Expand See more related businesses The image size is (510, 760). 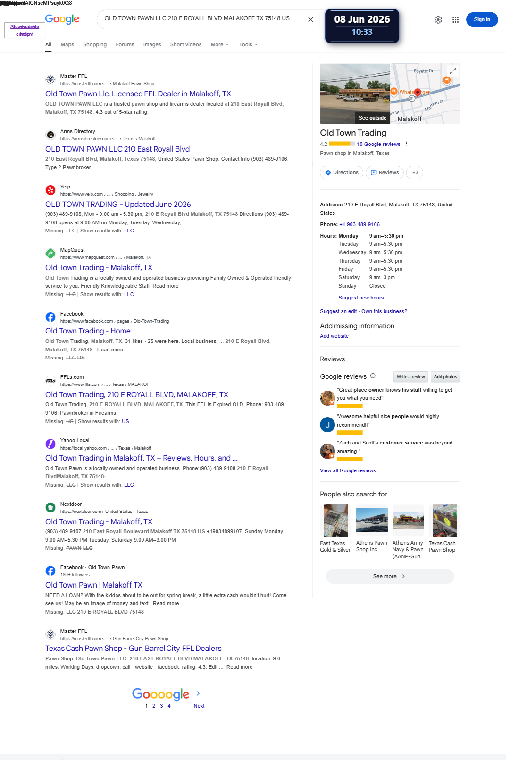click(x=390, y=576)
